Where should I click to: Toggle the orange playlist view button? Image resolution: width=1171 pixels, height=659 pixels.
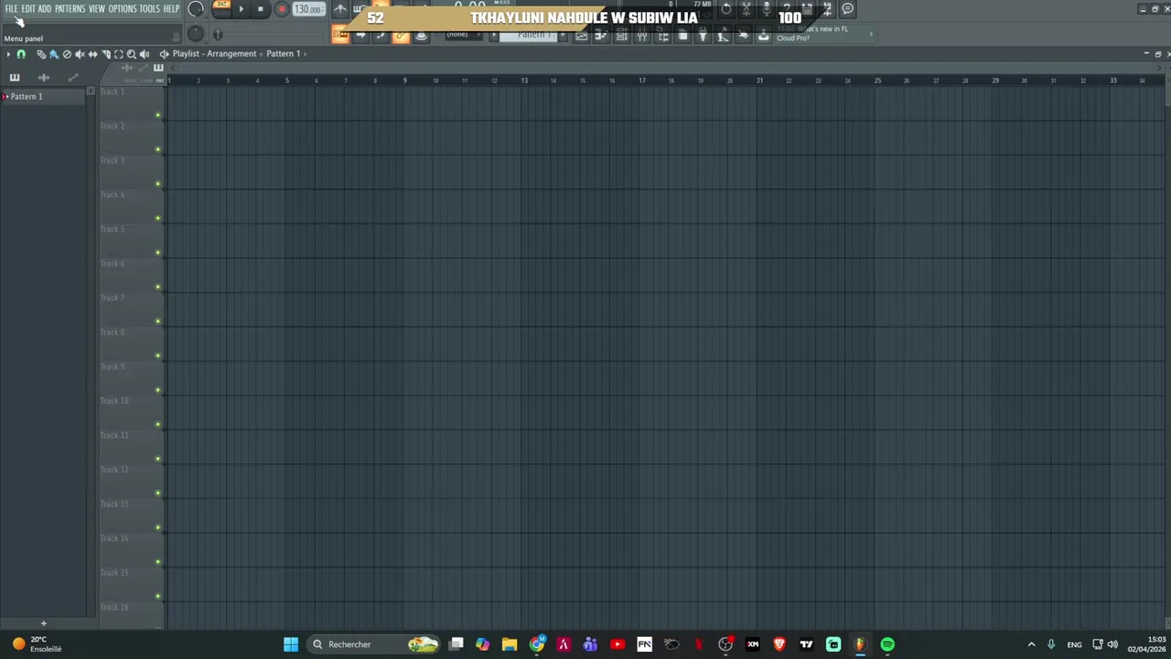point(340,35)
